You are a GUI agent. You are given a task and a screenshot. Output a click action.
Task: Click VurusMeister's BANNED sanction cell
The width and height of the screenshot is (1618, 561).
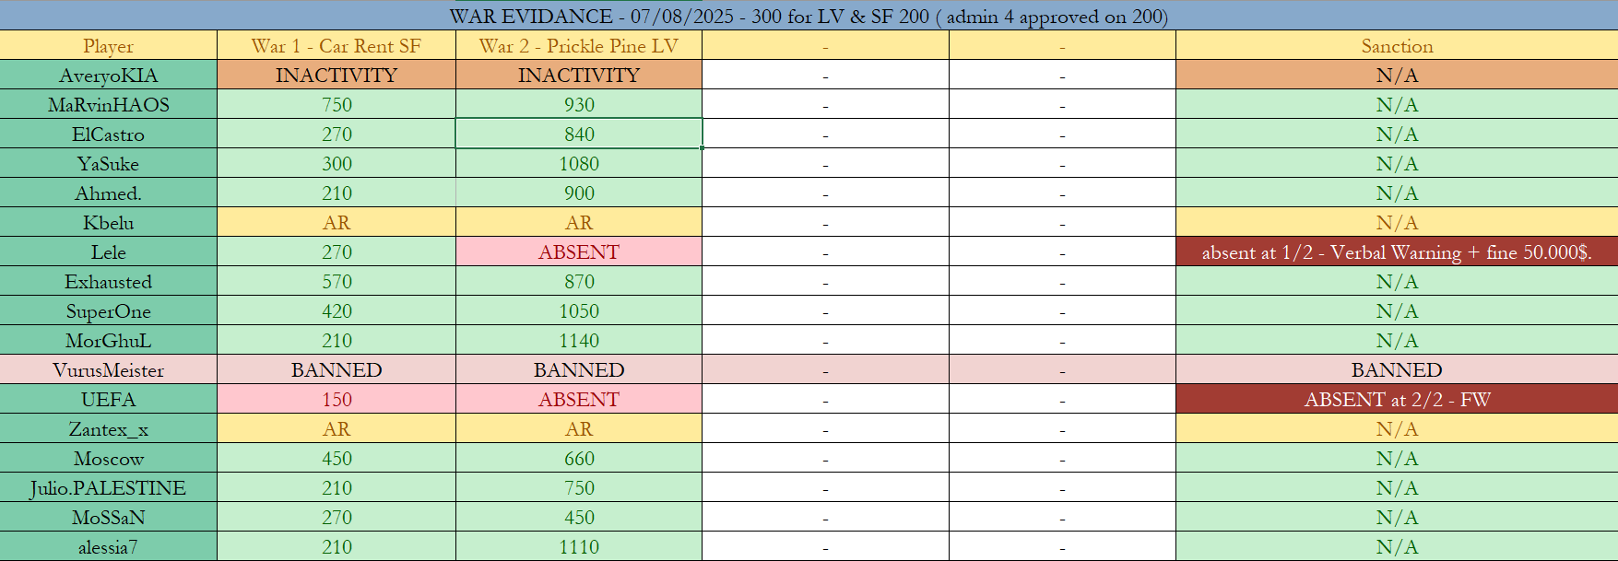point(1397,370)
